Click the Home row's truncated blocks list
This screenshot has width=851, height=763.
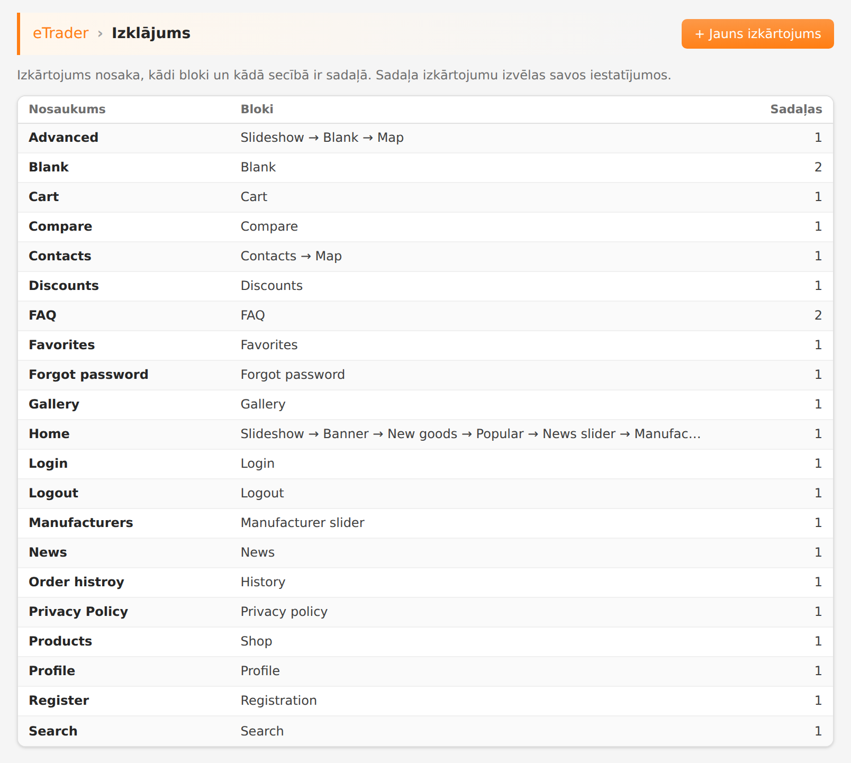(x=470, y=434)
